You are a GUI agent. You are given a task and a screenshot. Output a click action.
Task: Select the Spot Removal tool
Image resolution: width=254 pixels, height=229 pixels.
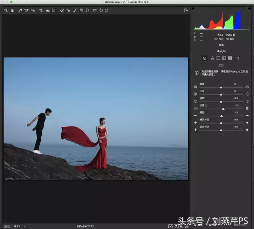pos(62,11)
